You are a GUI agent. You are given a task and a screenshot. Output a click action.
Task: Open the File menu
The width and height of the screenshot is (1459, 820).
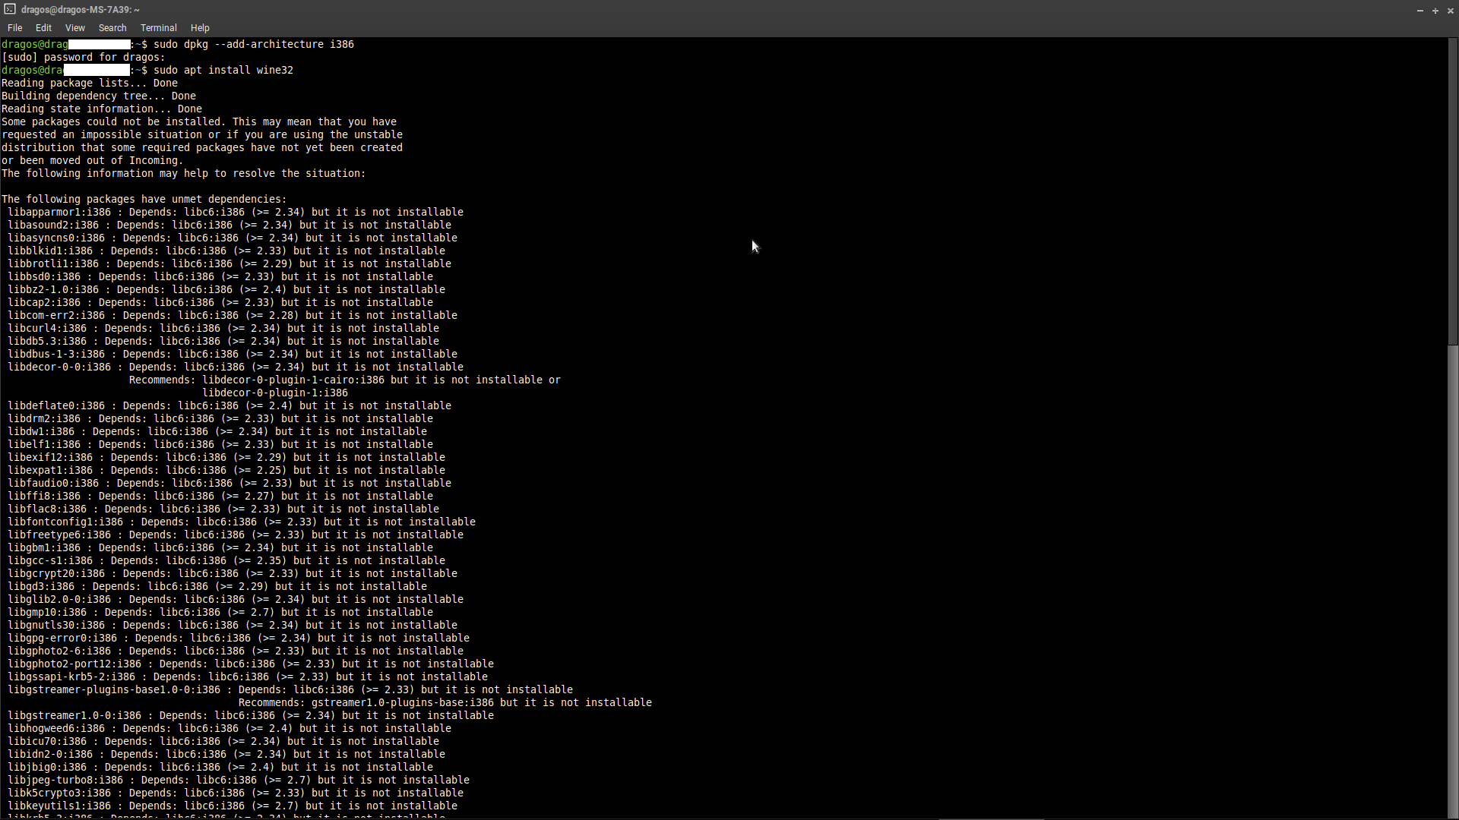(14, 28)
